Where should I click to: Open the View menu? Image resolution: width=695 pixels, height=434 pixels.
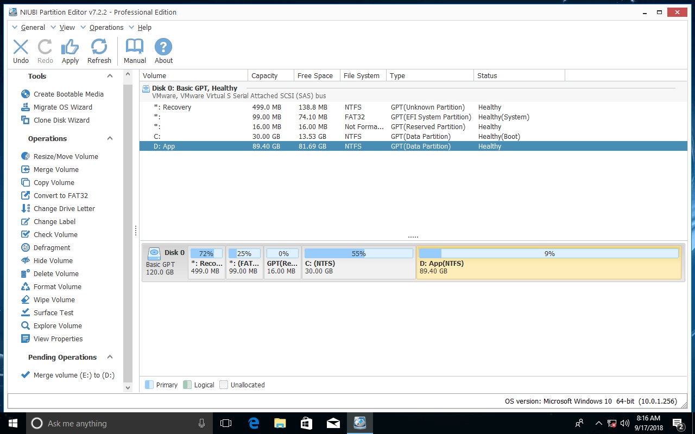pos(67,27)
